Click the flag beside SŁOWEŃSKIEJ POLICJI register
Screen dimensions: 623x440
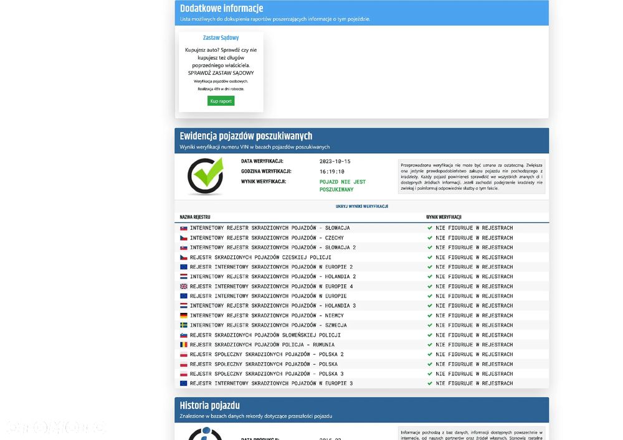click(184, 335)
